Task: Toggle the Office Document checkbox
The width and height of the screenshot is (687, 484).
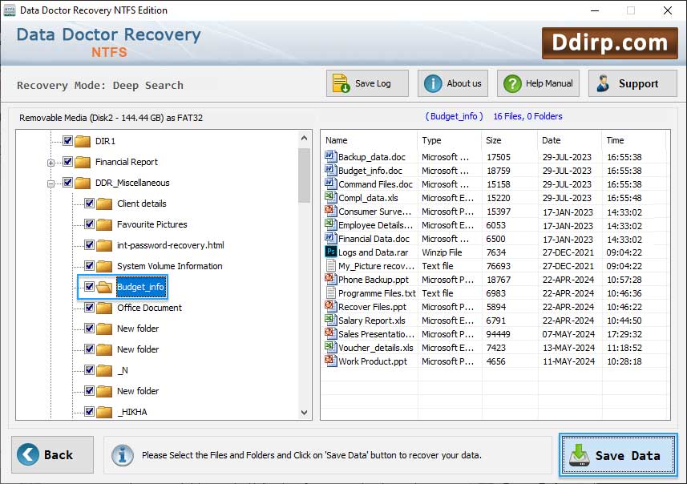Action: [89, 308]
